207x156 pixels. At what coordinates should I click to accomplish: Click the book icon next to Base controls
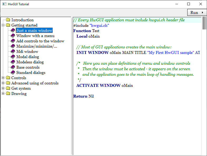(x=13, y=67)
